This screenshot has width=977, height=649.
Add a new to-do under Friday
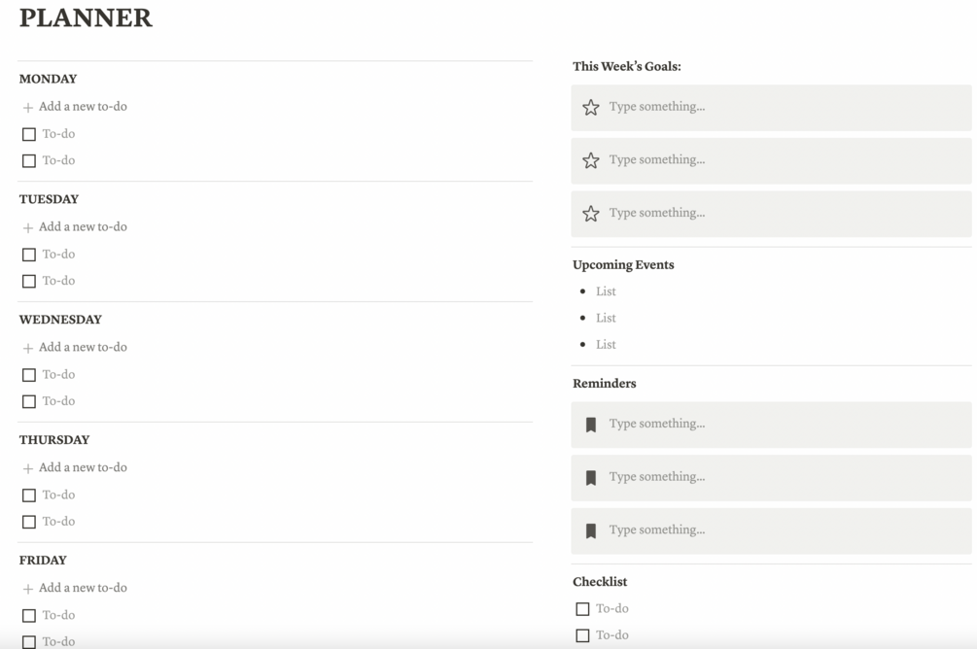tap(83, 588)
